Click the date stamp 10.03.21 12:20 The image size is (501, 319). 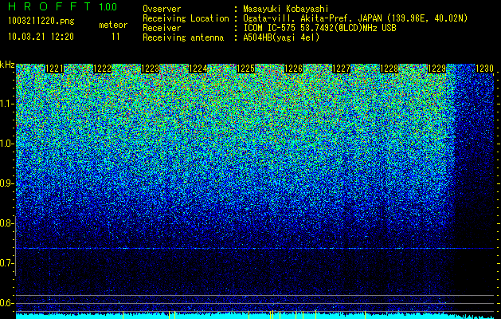click(41, 37)
